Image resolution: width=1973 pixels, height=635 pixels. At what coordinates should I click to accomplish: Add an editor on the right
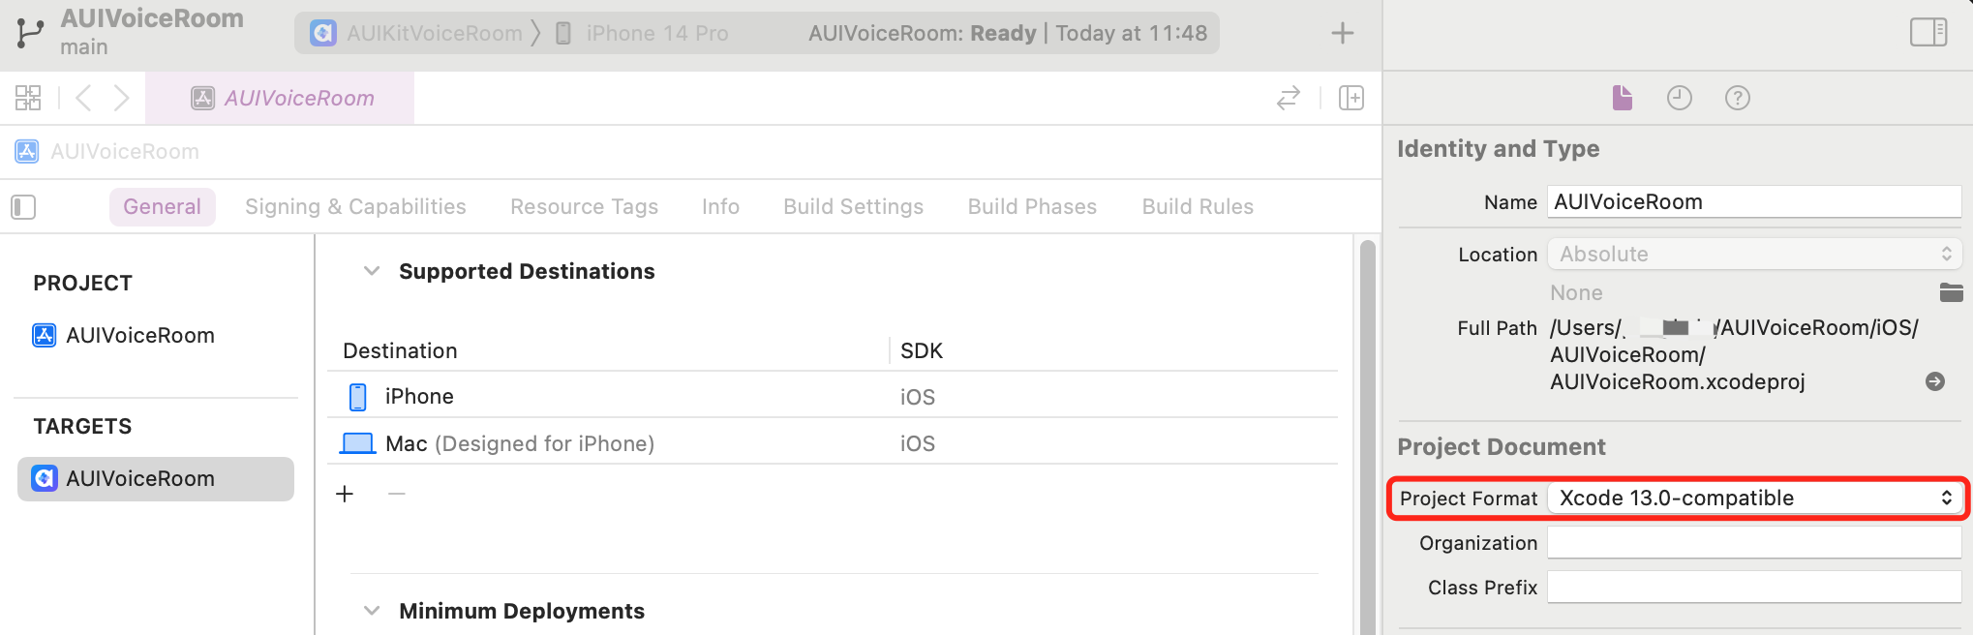[x=1351, y=98]
